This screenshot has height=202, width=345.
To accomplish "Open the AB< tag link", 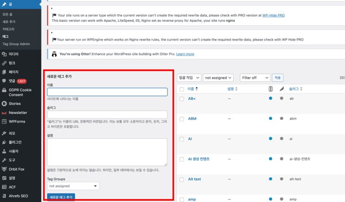I will coord(192,98).
